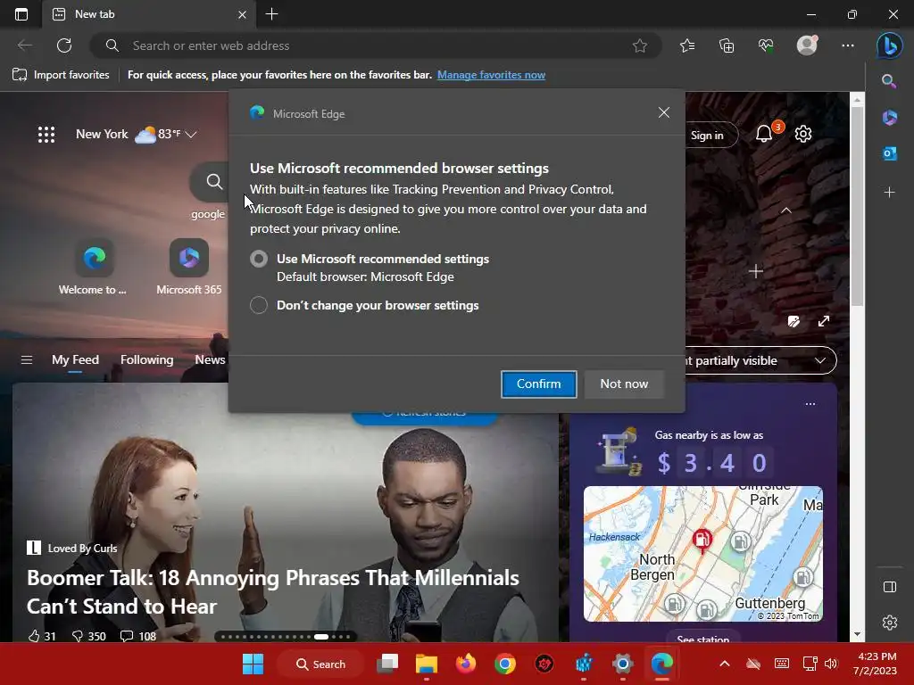This screenshot has height=685, width=914.
Task: Open Bing Chat sidebar button
Action: coord(890,45)
